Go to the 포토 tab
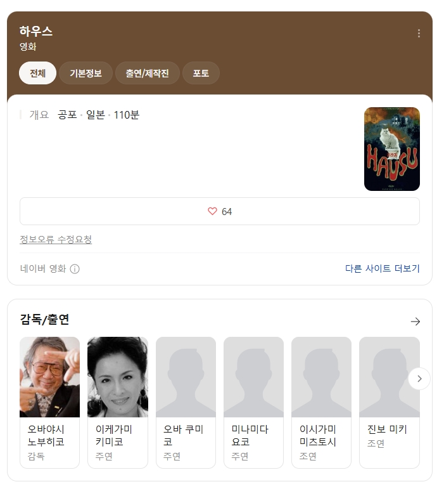444x503 pixels. click(201, 73)
